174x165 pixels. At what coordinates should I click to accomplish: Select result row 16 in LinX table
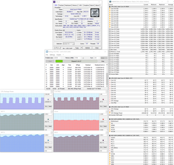pyautogui.click(x=76, y=86)
